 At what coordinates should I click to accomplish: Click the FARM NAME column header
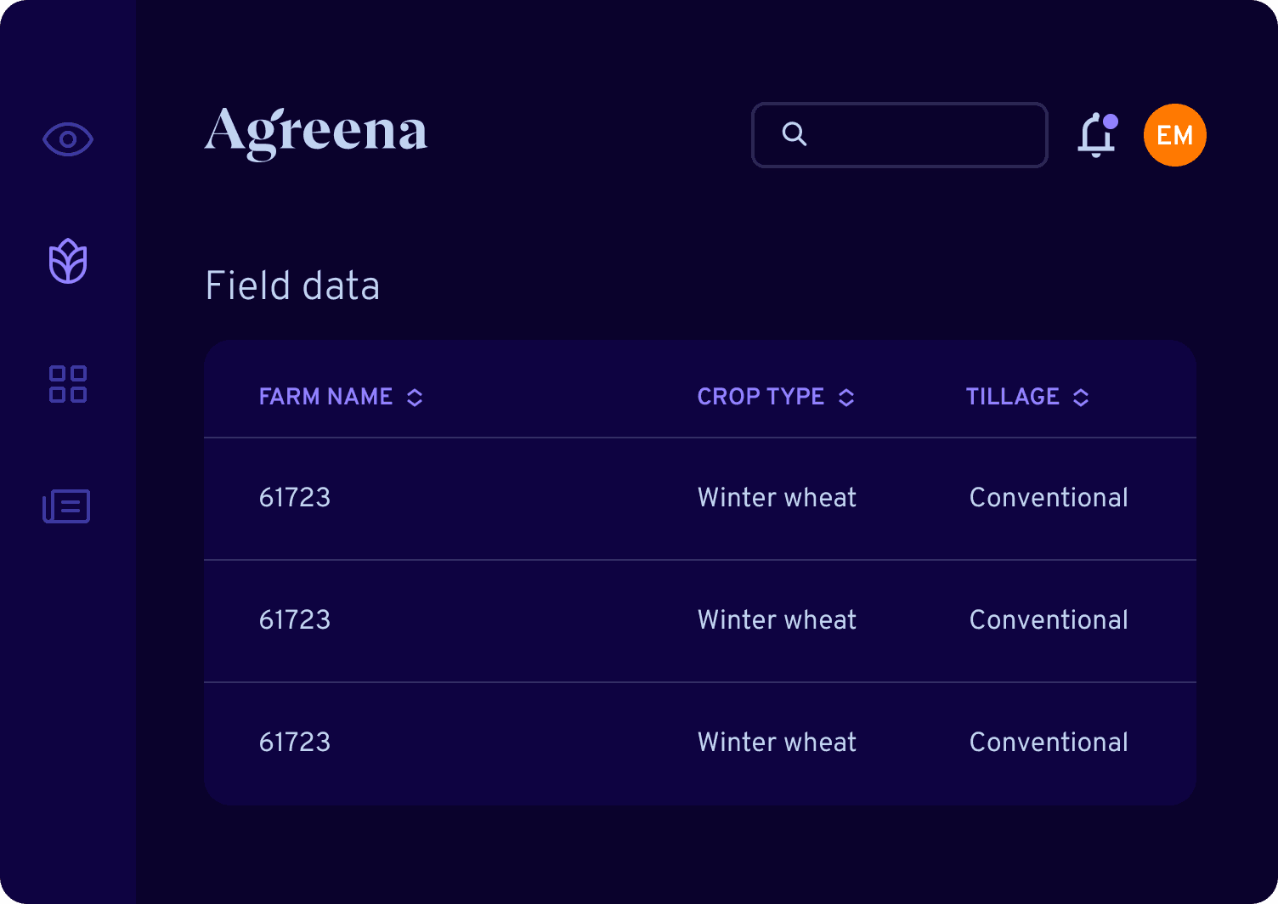[x=325, y=397]
